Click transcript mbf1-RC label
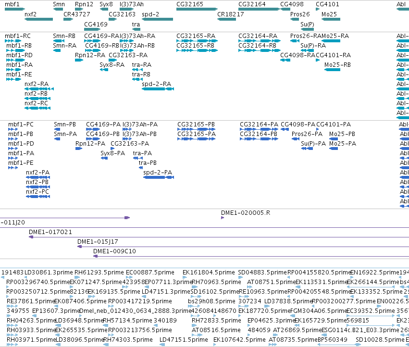 tap(17, 36)
